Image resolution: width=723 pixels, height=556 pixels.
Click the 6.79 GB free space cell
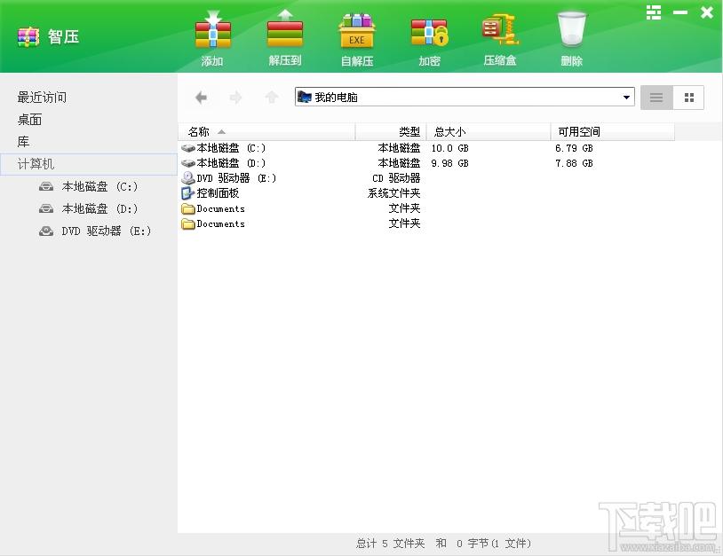click(574, 148)
